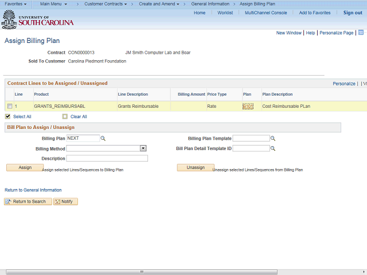Click the Unassign button
This screenshot has width=367, height=275.
pyautogui.click(x=196, y=167)
